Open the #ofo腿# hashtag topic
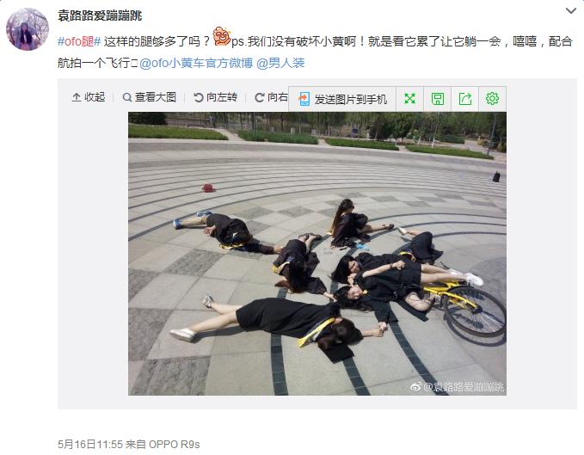 [x=79, y=41]
